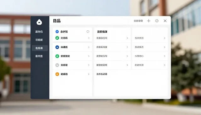Expand chevron in grey icon row
This screenshot has width=201, height=115.
coord(89,65)
